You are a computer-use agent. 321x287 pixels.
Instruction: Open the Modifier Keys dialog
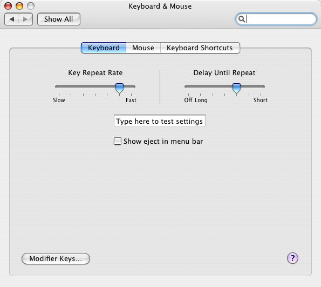(56, 258)
